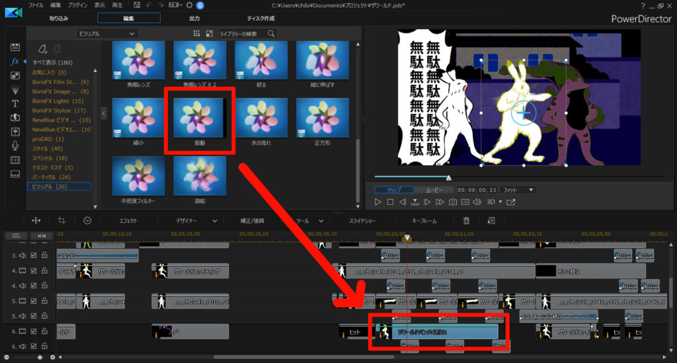Step to previous frame
Screen dimensions: 677x363
click(403, 202)
